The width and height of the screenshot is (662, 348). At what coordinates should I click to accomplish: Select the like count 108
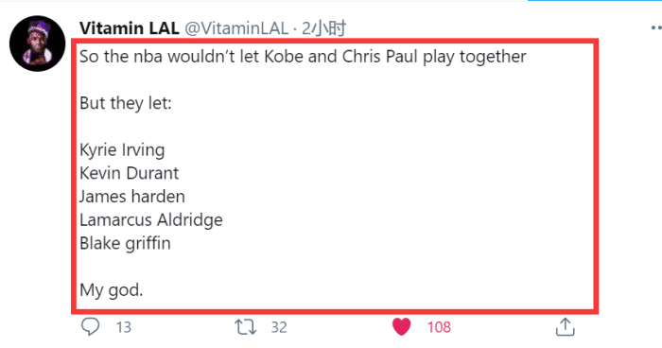pyautogui.click(x=439, y=327)
